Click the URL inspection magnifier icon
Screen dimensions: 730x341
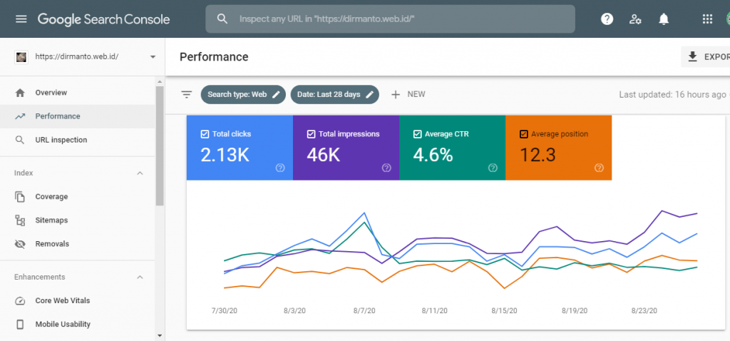[x=20, y=140]
